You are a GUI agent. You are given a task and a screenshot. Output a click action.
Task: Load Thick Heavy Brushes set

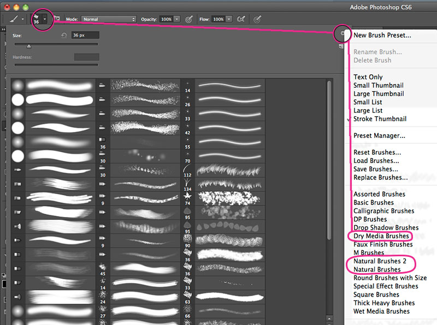pyautogui.click(x=384, y=303)
